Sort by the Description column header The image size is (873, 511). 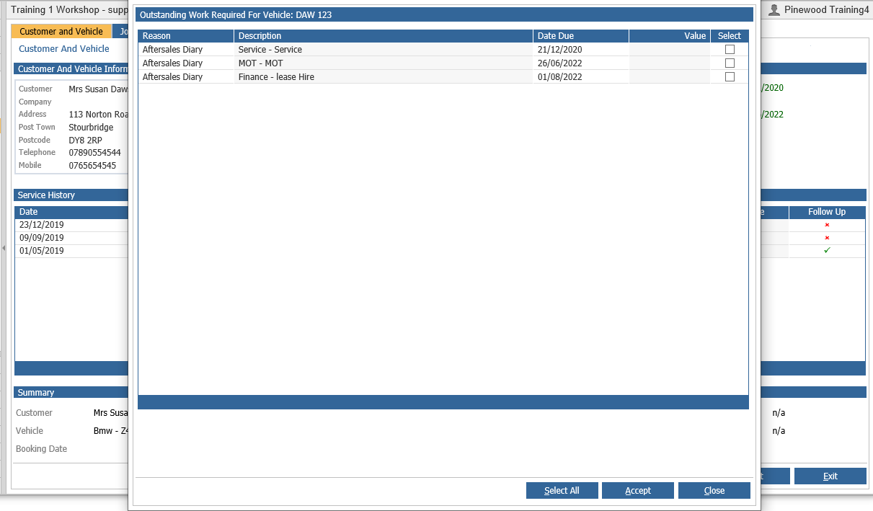tap(384, 36)
